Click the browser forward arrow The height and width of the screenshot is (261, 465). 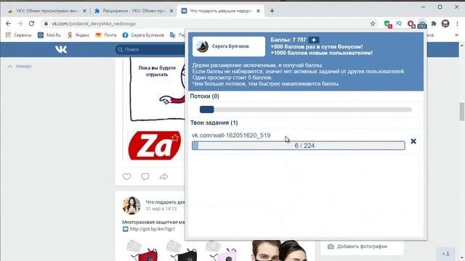(20, 23)
